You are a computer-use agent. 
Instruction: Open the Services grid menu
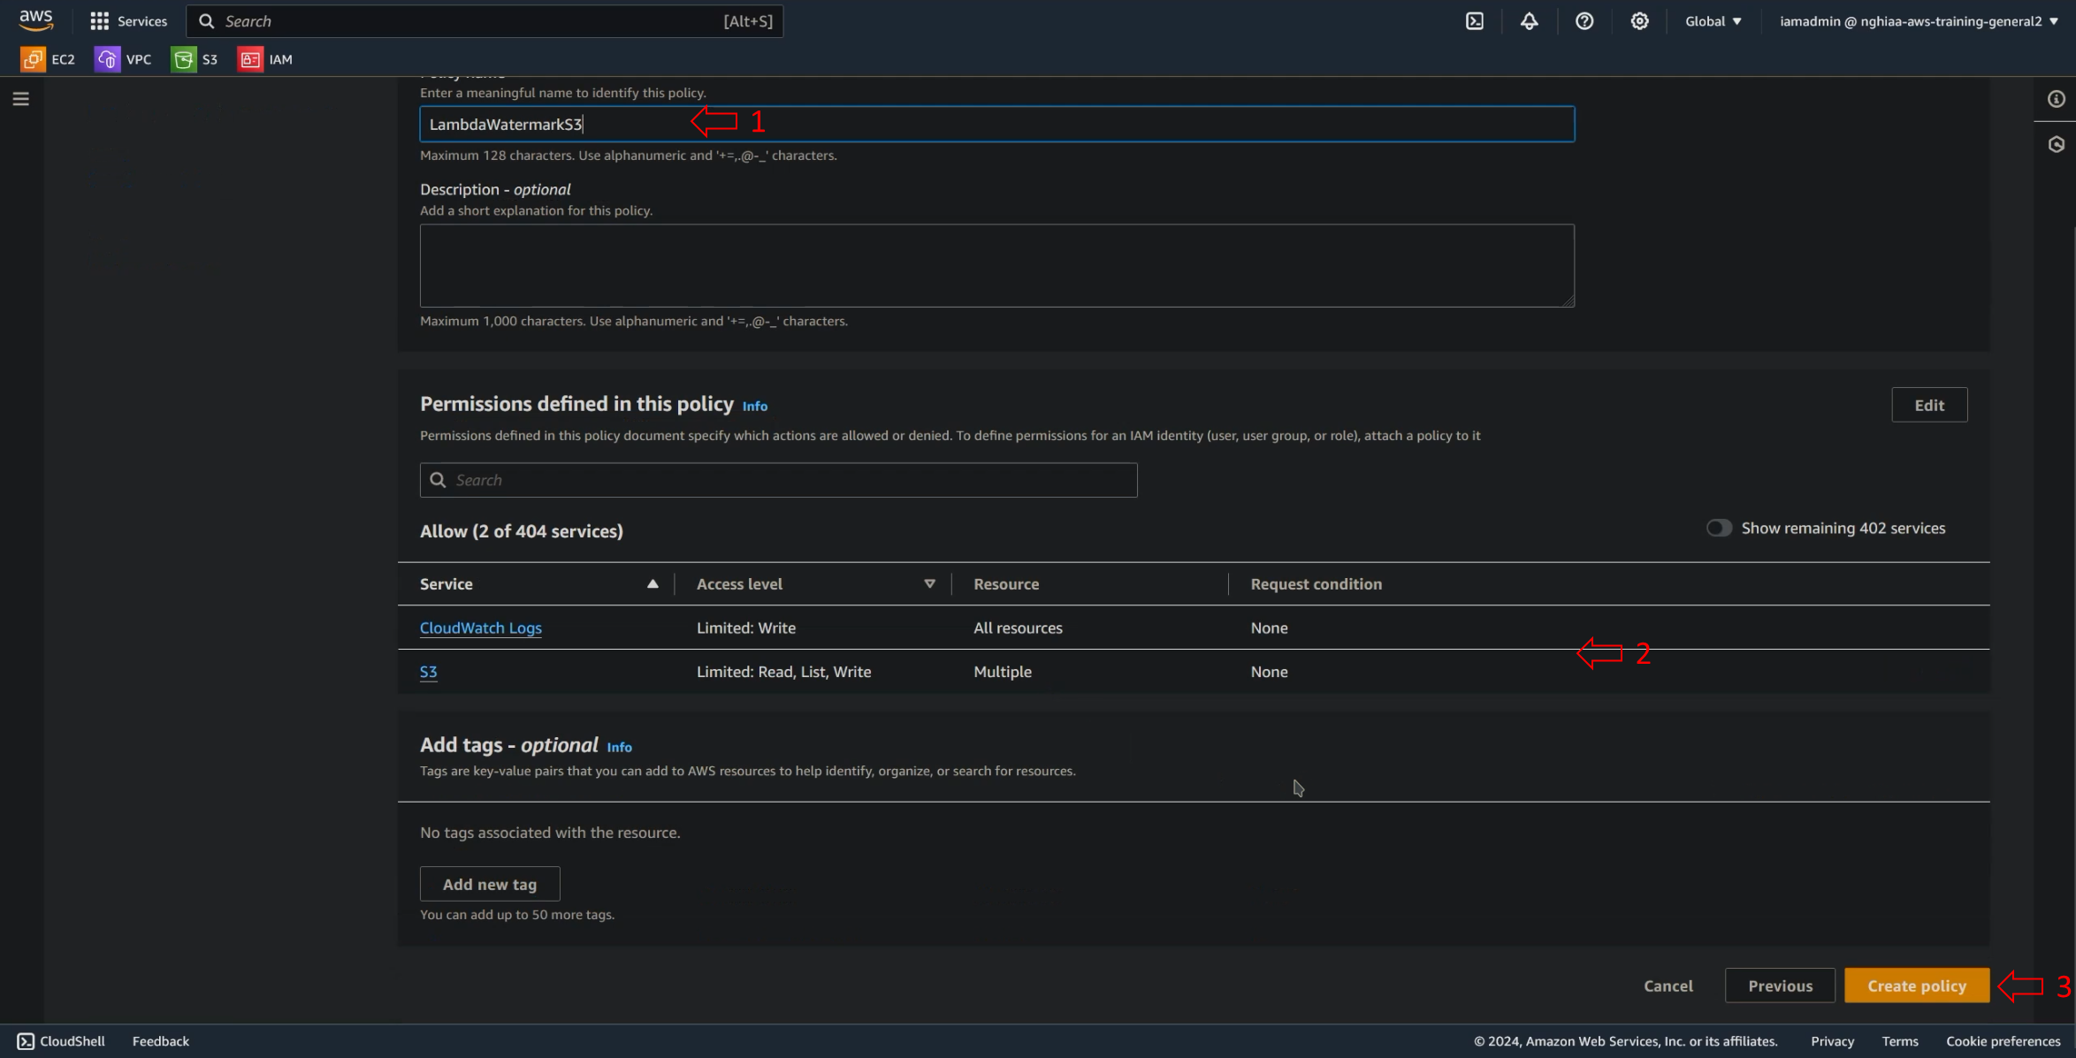128,21
